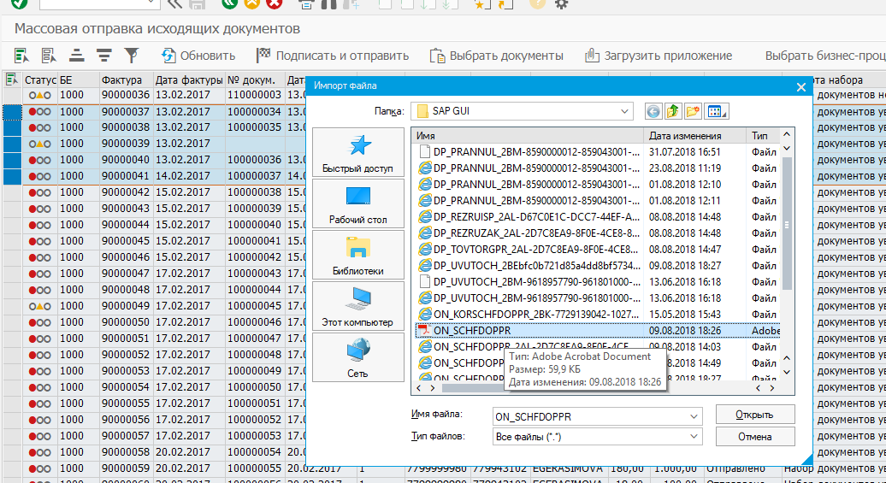Create a new folder with the folder-star icon
886x483 pixels.
(693, 111)
